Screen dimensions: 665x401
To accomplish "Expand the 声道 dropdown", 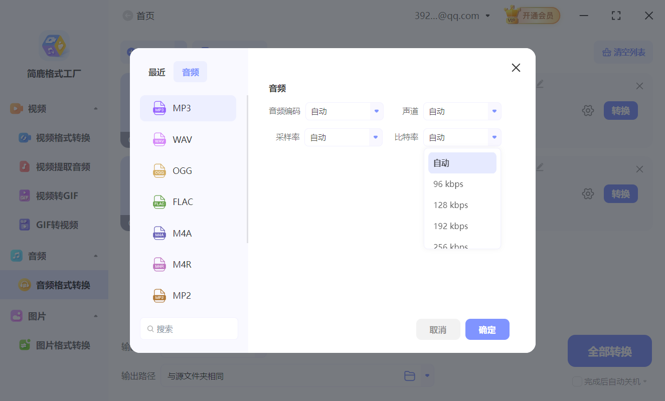I will [x=462, y=111].
